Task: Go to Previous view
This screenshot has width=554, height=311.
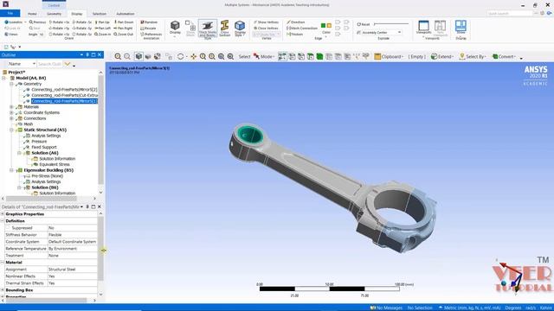Action: [37, 22]
